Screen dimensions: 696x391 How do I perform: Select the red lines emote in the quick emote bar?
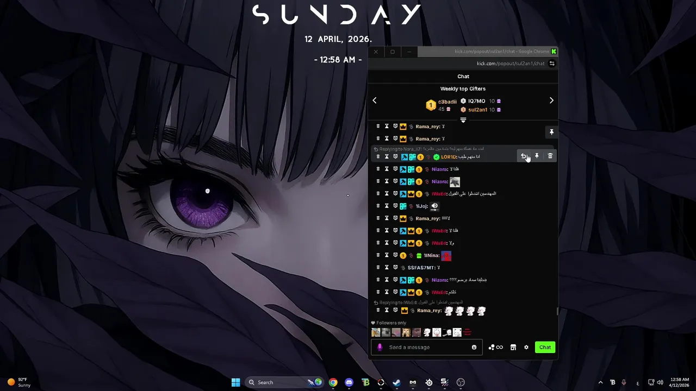467,332
